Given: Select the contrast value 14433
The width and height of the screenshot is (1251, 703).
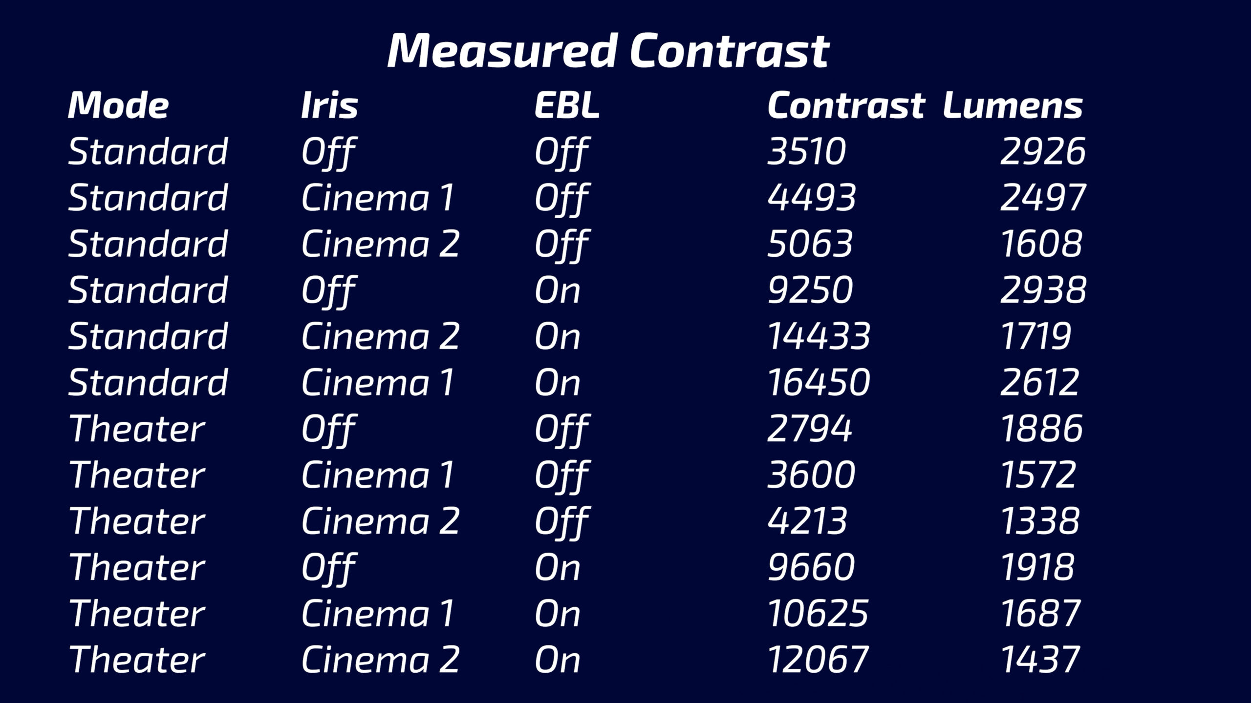Looking at the screenshot, I should (819, 336).
